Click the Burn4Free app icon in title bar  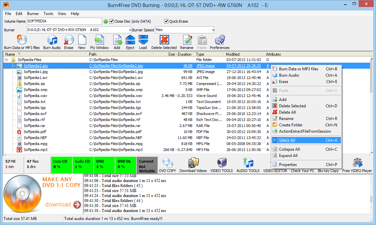(x=6, y=4)
